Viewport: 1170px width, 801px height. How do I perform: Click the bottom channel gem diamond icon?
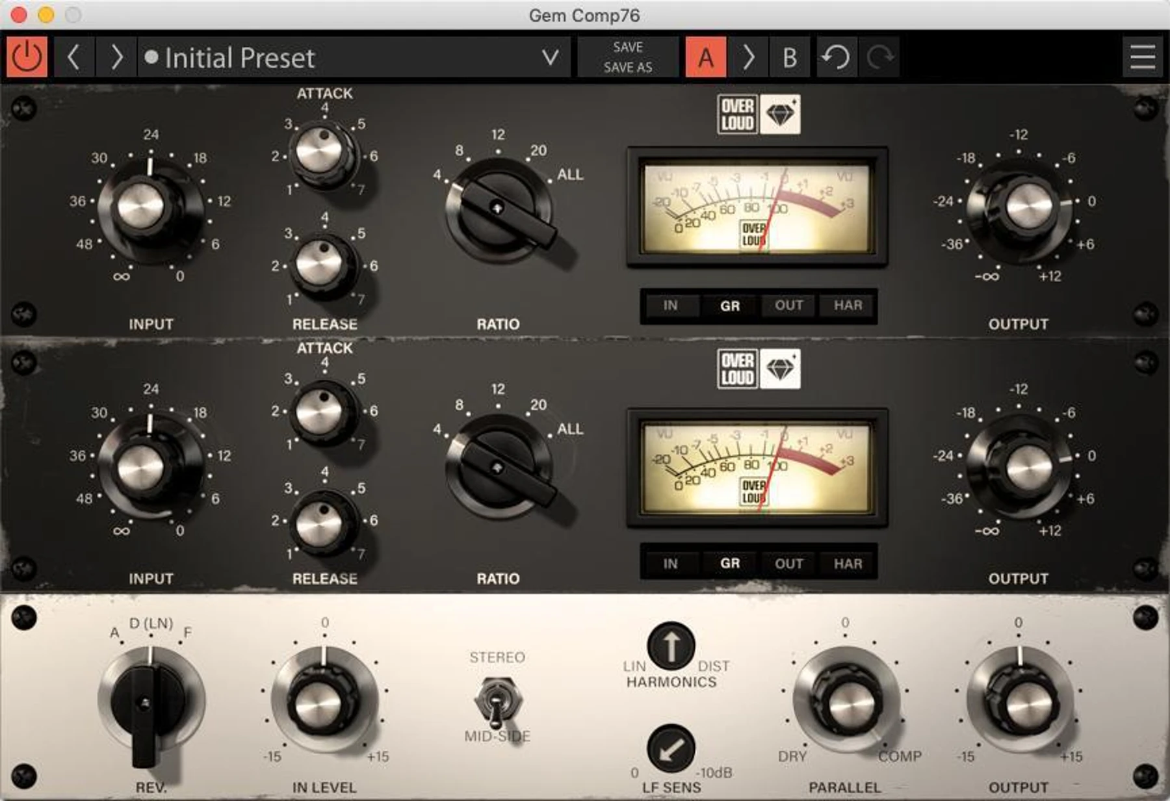pyautogui.click(x=780, y=369)
